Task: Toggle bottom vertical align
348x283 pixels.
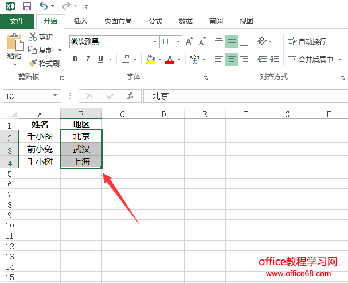Action: [244, 41]
